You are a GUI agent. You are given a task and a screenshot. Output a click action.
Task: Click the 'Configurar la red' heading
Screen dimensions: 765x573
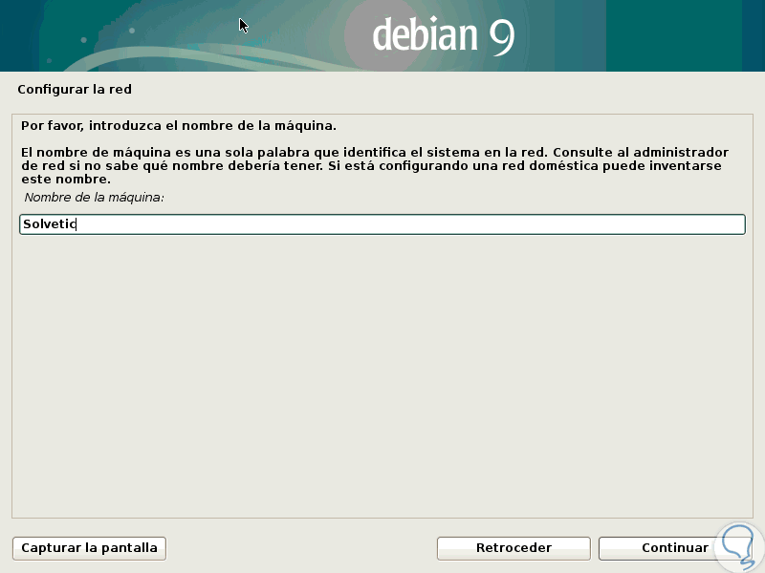point(75,90)
